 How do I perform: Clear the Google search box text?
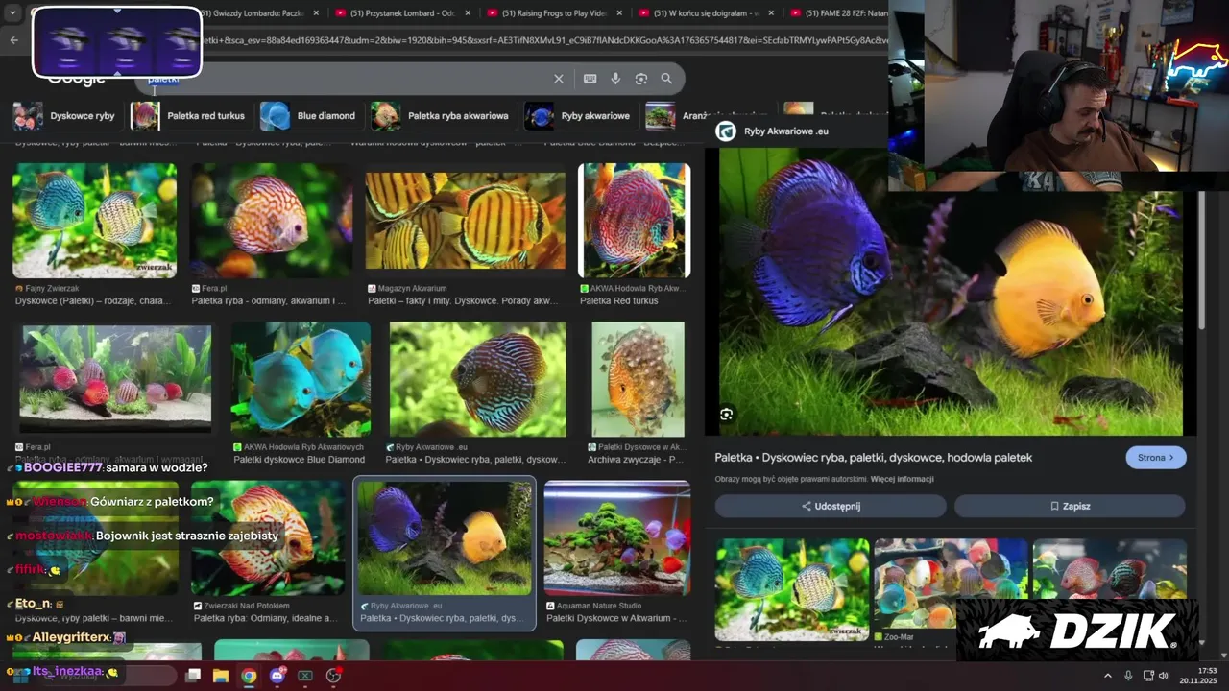point(559,79)
